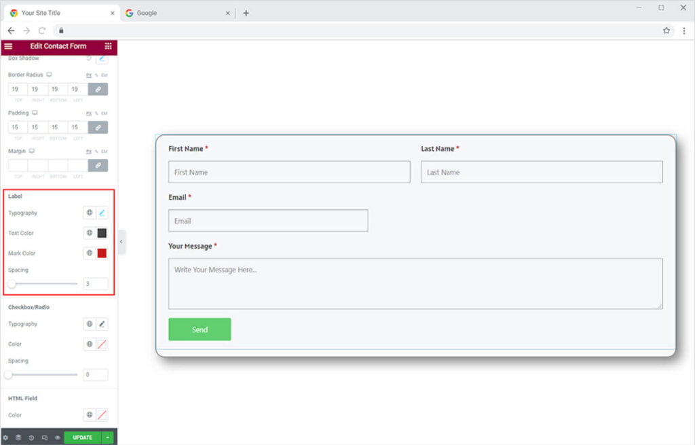The image size is (695, 445).
Task: Edit Label typography with pencil icon
Action: click(102, 213)
